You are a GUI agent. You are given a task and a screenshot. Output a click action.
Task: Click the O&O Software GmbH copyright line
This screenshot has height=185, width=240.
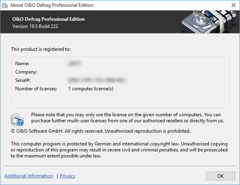point(101,131)
